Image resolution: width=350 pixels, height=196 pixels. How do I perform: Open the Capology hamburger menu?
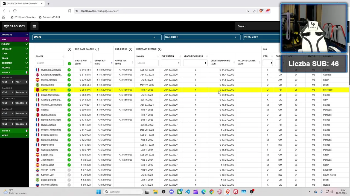34,26
